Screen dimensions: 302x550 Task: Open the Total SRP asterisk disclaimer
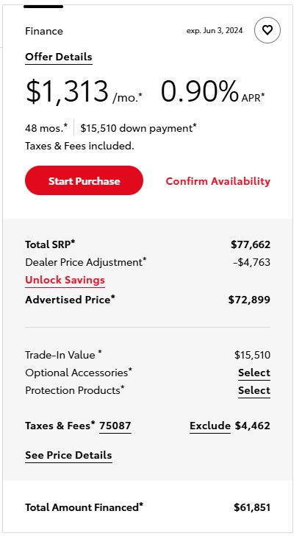pyautogui.click(x=73, y=241)
